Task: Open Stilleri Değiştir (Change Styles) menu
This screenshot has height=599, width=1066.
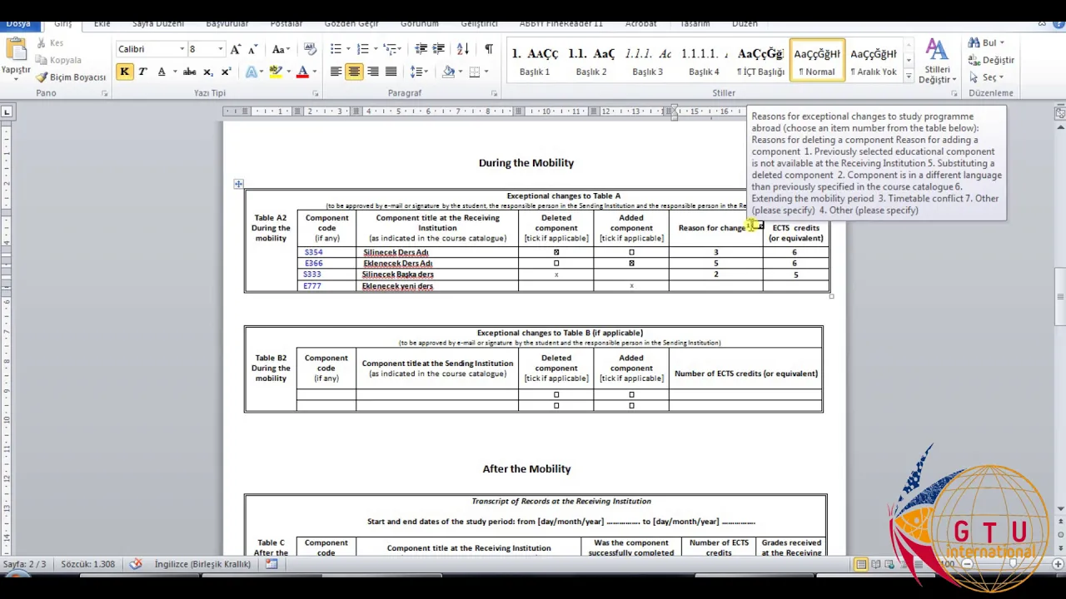Action: pyautogui.click(x=937, y=62)
